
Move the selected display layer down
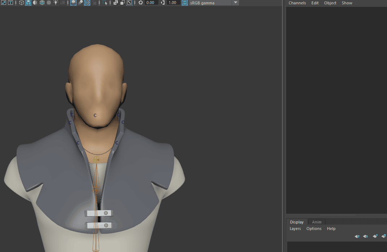(366, 236)
